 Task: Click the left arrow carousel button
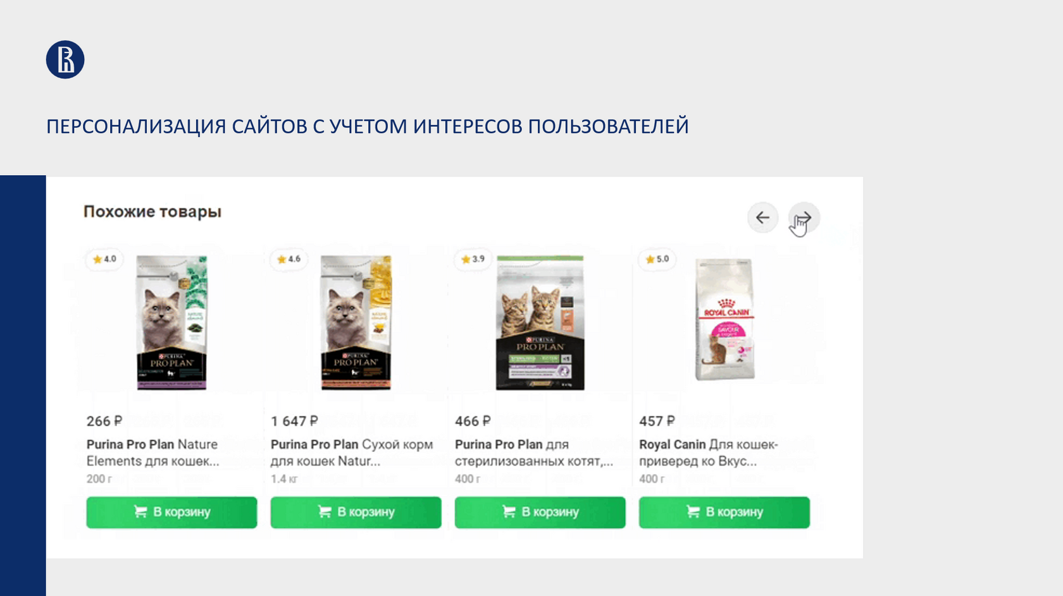pyautogui.click(x=762, y=218)
